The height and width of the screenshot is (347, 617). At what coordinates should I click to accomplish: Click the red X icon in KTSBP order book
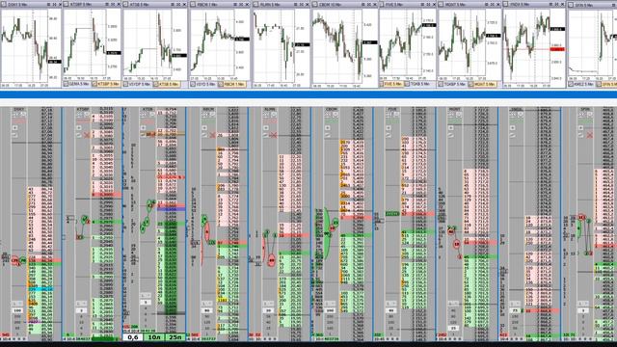[x=87, y=135]
